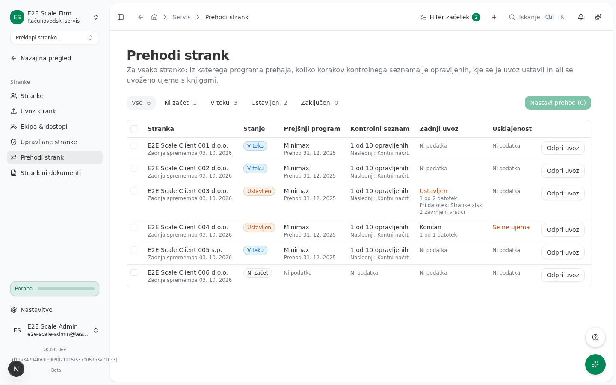This screenshot has height=385, width=616.
Task: Open the help question mark button
Action: [x=595, y=337]
